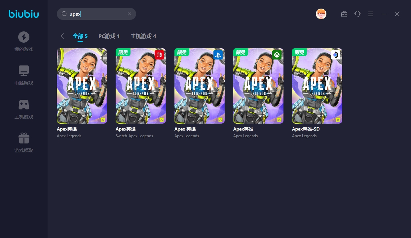The image size is (411, 238).
Task: Switch to the PC游戏 1 tab
Action: click(109, 36)
